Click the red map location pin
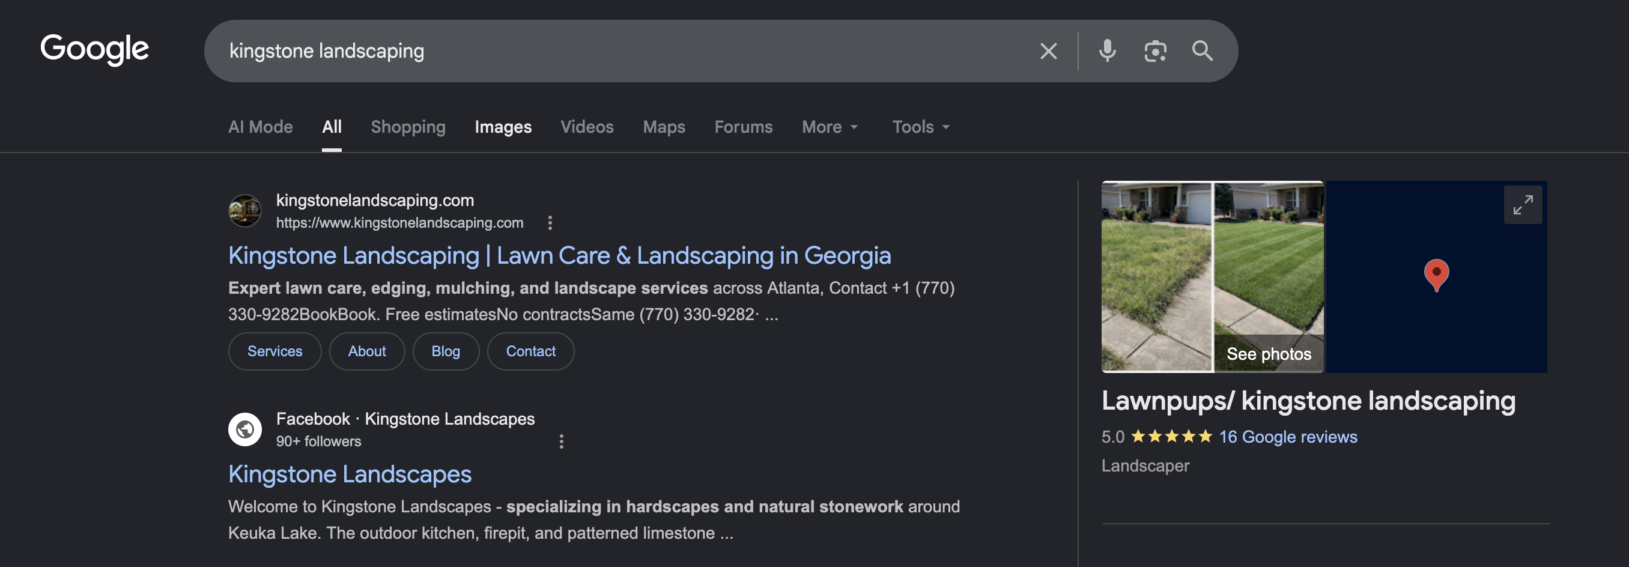Image resolution: width=1629 pixels, height=567 pixels. [x=1436, y=275]
